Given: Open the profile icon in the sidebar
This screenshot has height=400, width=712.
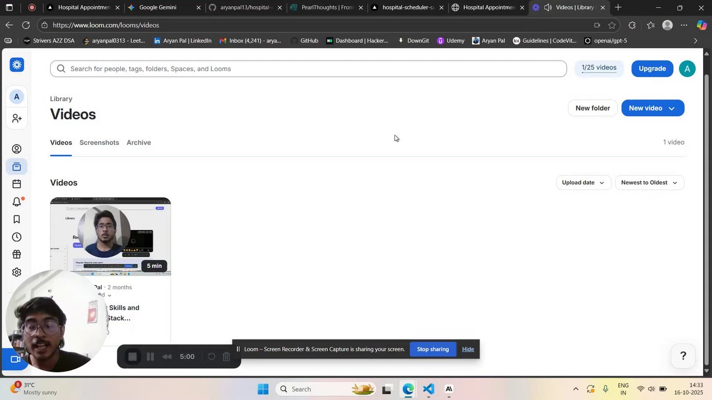Looking at the screenshot, I should coord(17,149).
